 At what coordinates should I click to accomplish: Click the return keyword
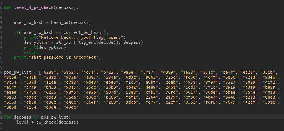(x=31, y=52)
